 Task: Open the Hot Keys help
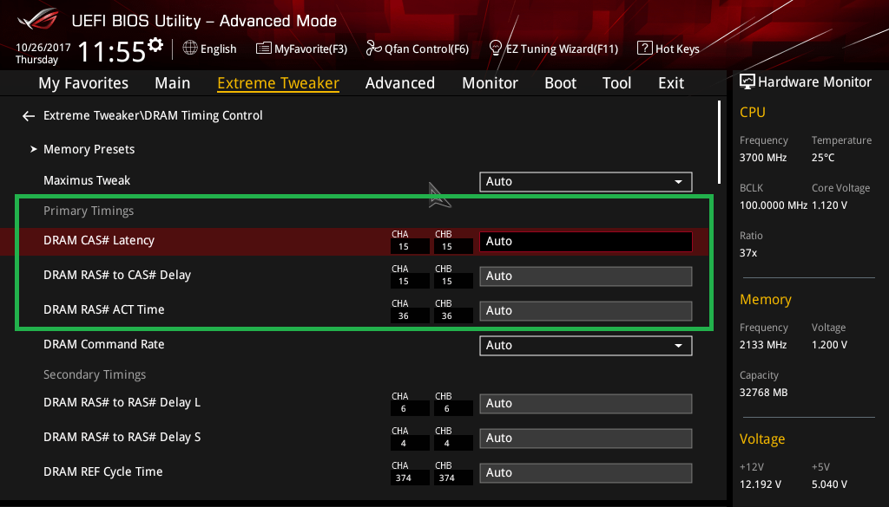(x=668, y=49)
